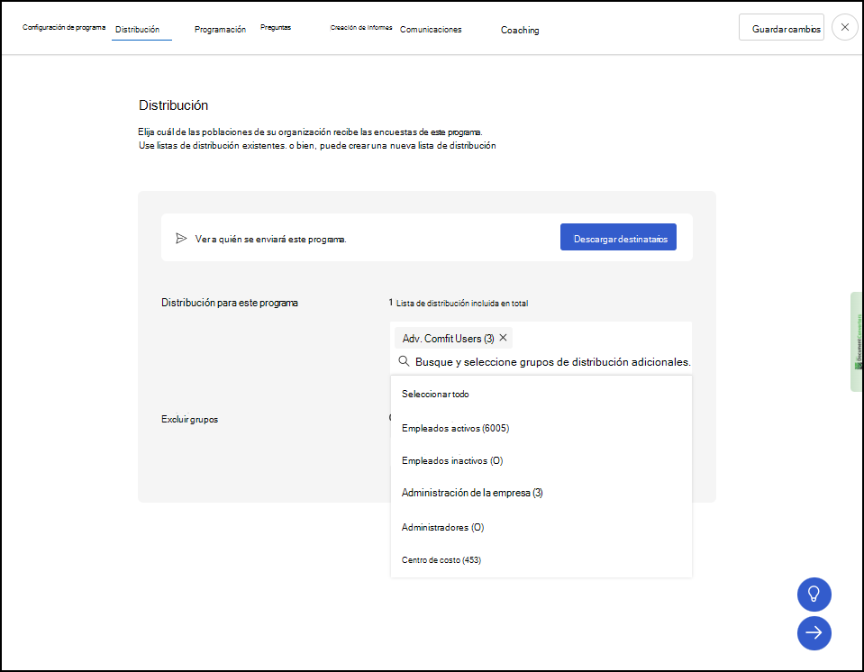Click the paper plane send icon
The width and height of the screenshot is (864, 672).
(181, 237)
